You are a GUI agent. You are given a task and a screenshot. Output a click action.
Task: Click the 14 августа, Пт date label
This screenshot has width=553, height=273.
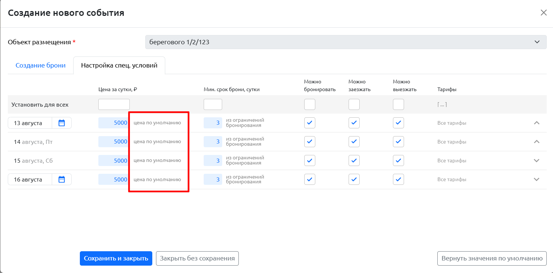[33, 142]
